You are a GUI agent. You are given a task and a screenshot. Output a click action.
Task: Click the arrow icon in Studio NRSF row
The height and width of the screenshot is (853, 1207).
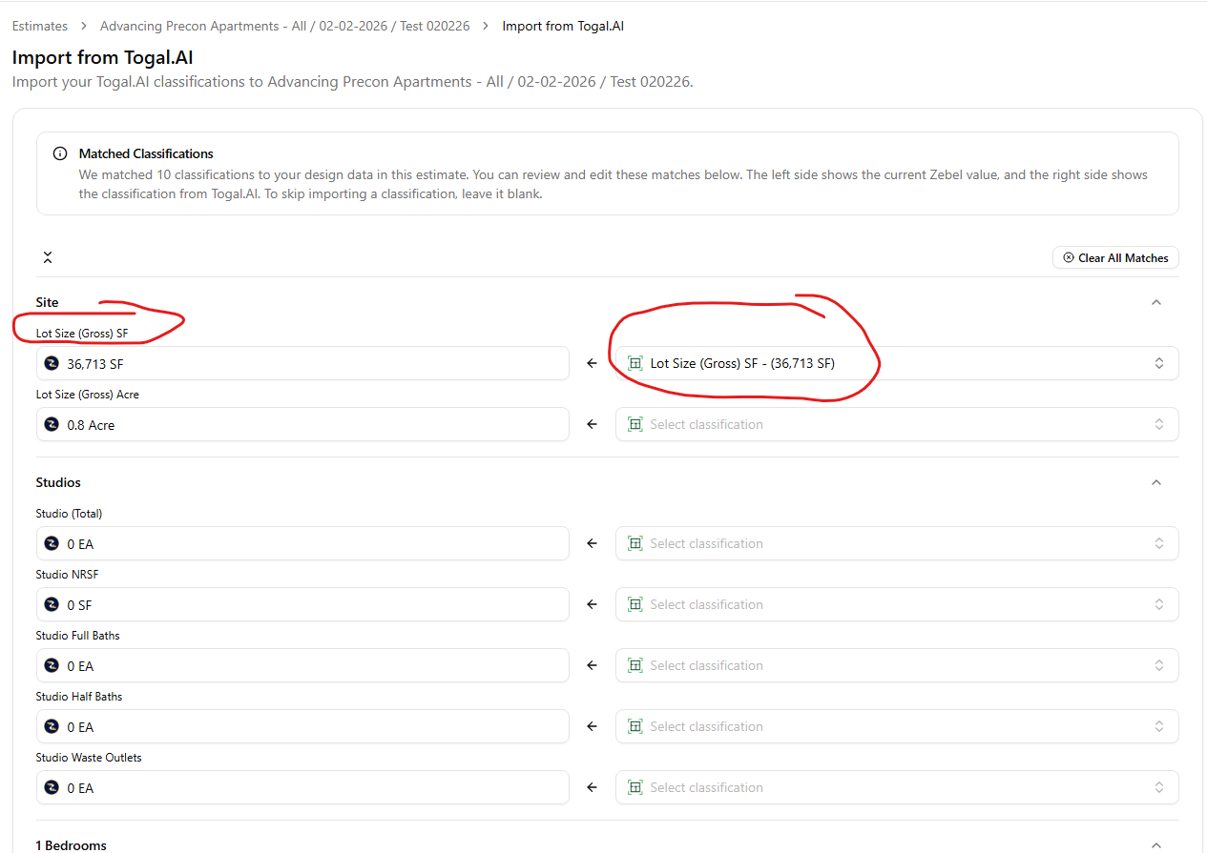point(592,604)
